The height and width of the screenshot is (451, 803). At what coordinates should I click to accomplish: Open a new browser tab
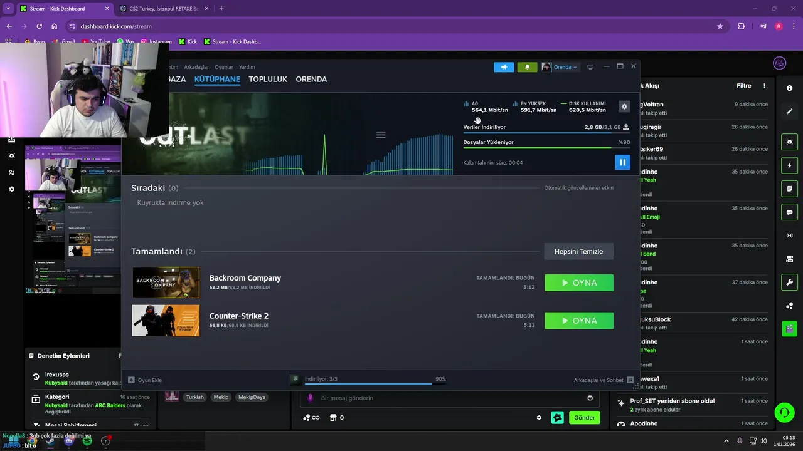[x=221, y=9]
